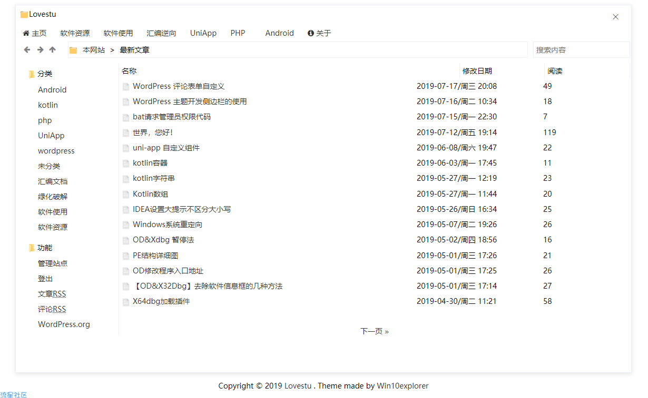Image resolution: width=648 pixels, height=398 pixels.
Task: Click 最新文章 in the breadcrumb path
Action: pyautogui.click(x=134, y=50)
